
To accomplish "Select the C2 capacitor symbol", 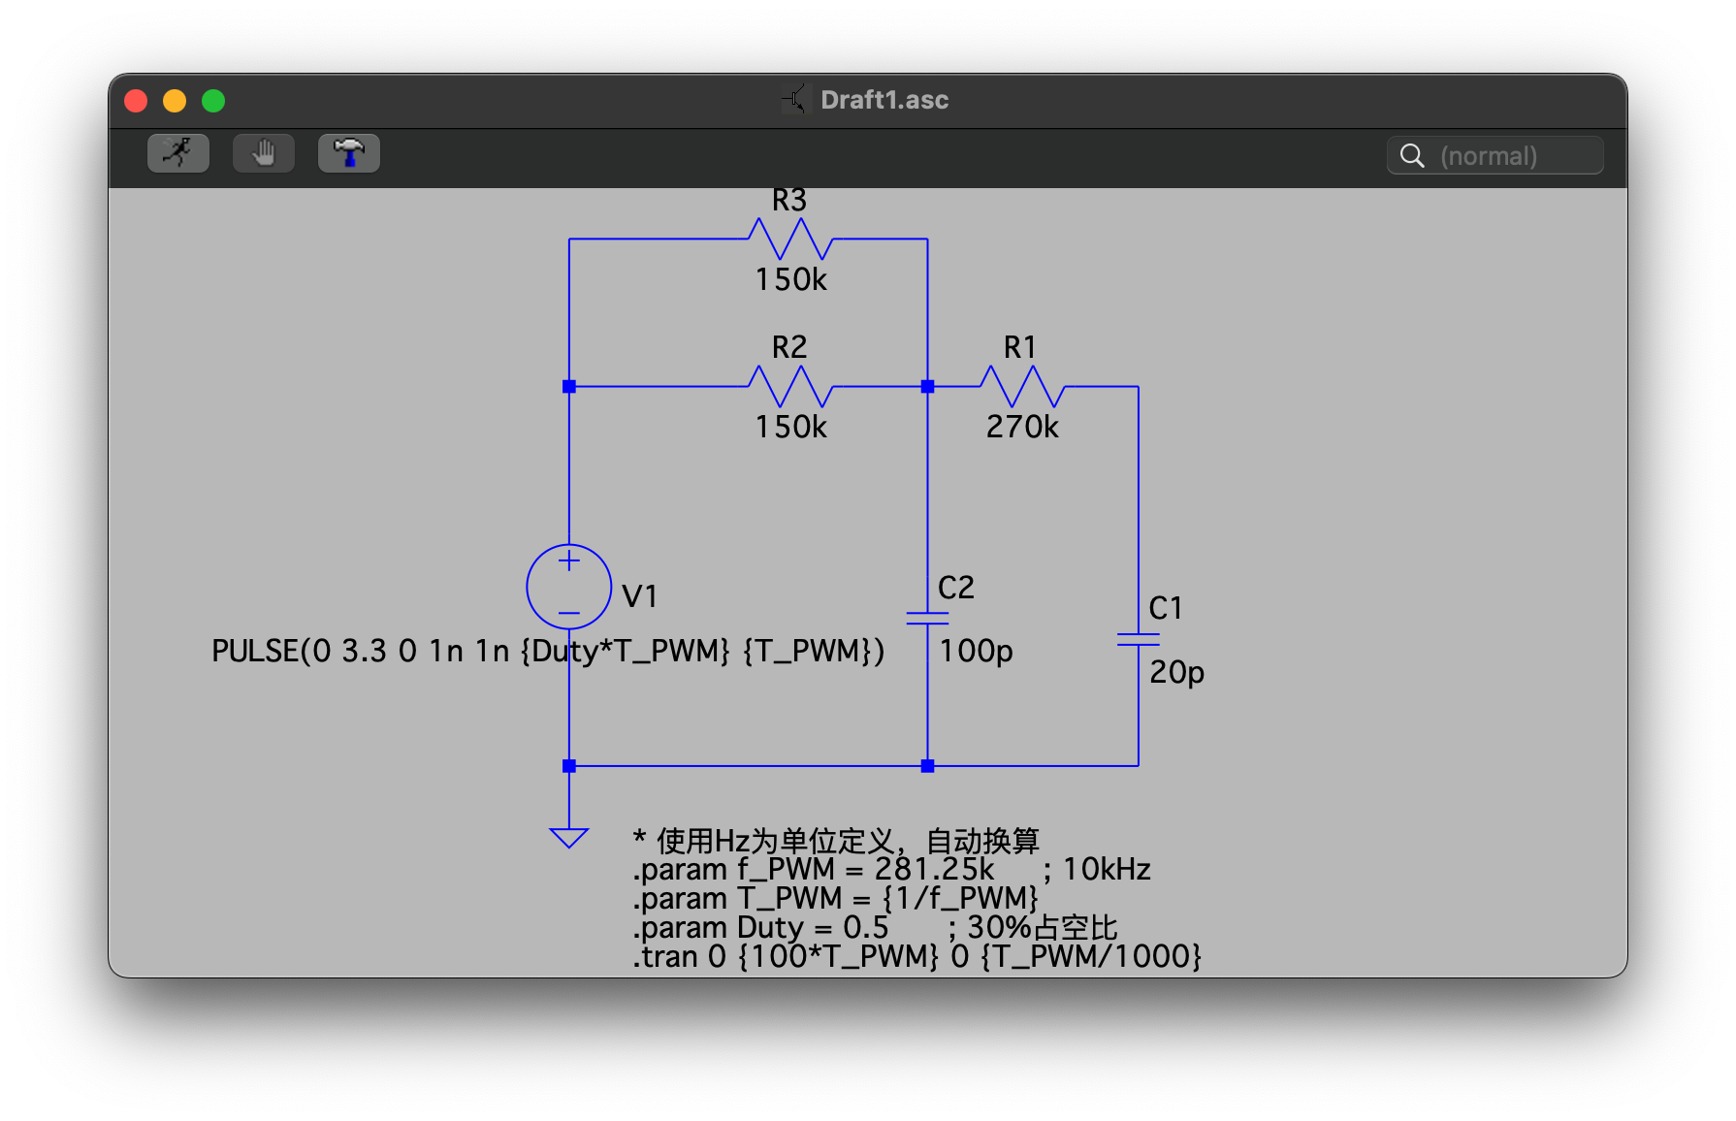I will (927, 618).
